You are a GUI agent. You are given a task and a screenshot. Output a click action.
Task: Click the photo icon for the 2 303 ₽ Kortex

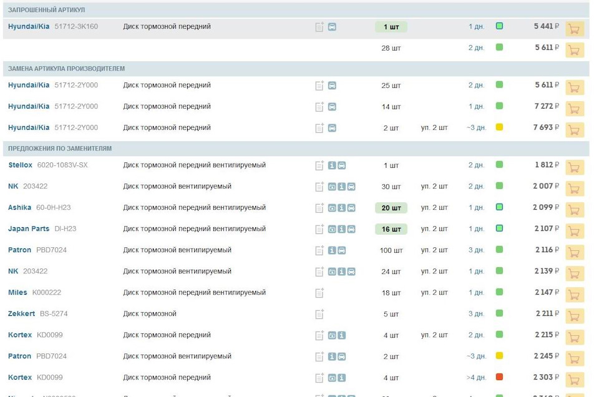332,378
